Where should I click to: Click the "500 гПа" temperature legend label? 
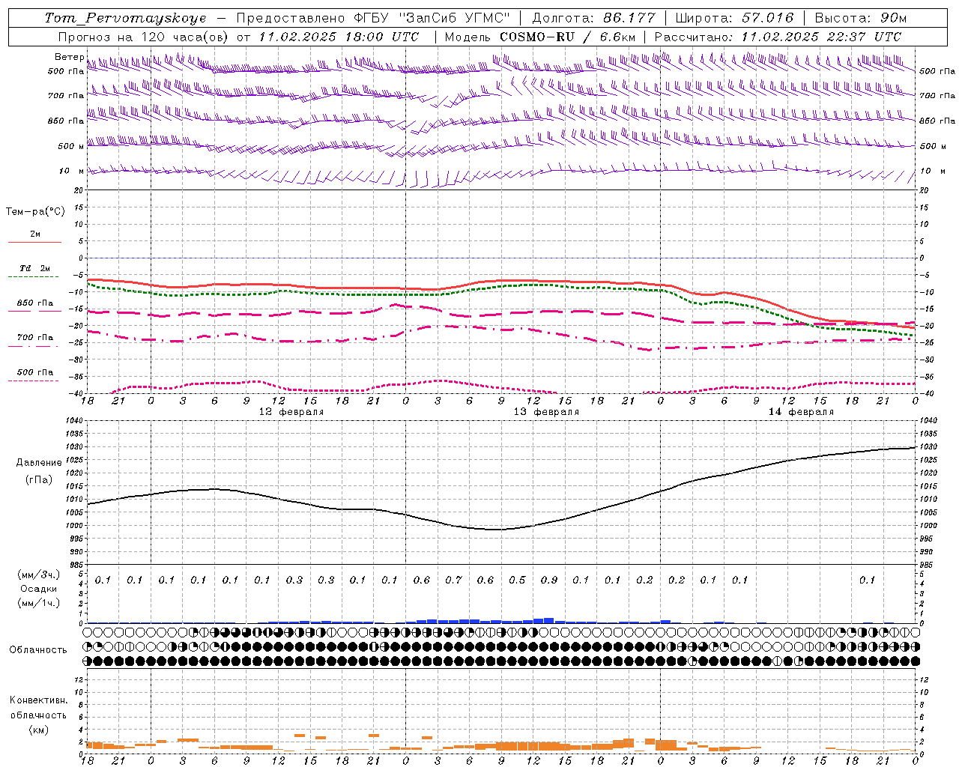point(34,372)
